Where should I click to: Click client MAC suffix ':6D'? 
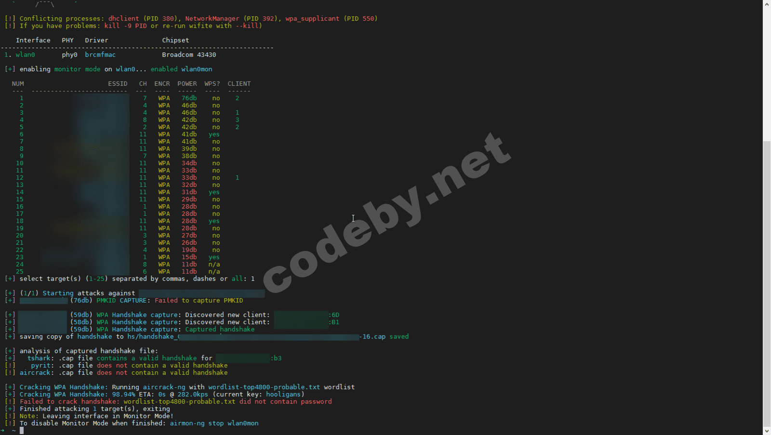[x=334, y=315]
